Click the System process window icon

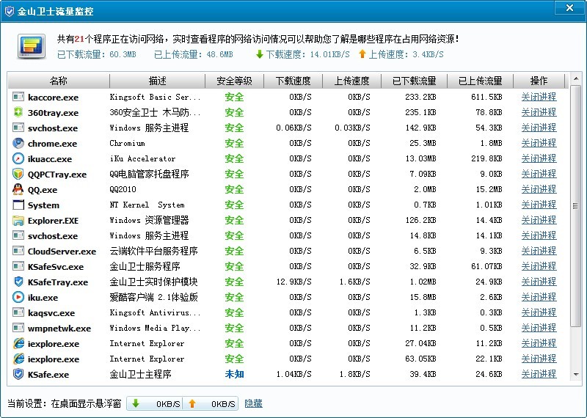(18, 205)
